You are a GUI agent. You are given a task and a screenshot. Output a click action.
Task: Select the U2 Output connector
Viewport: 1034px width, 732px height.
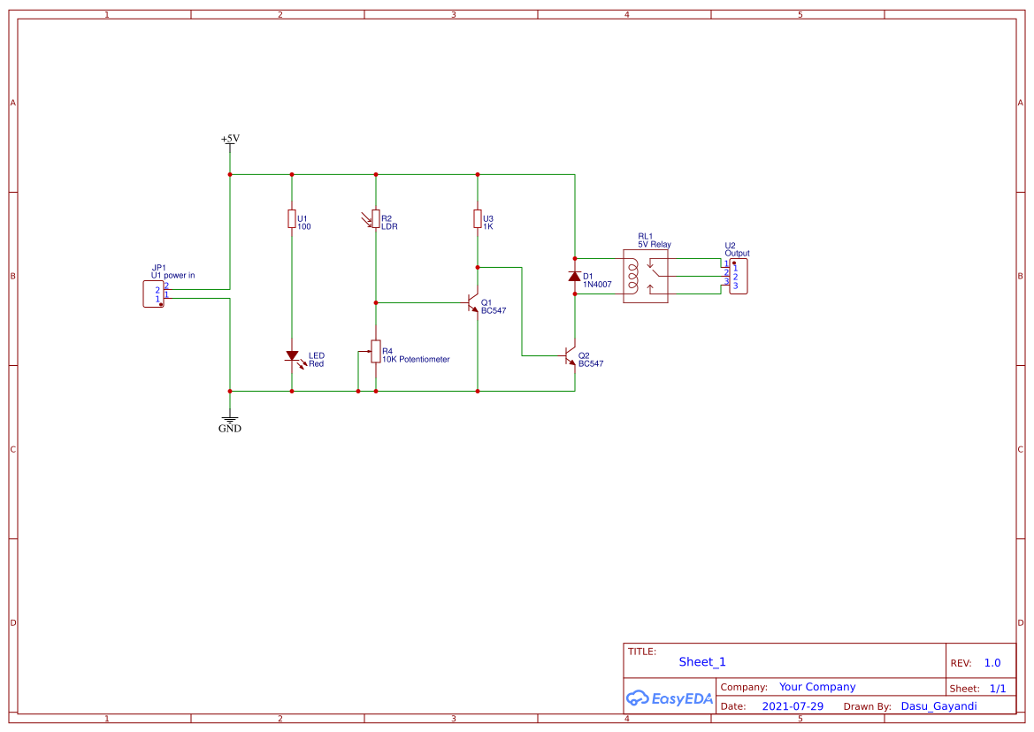[x=738, y=276]
